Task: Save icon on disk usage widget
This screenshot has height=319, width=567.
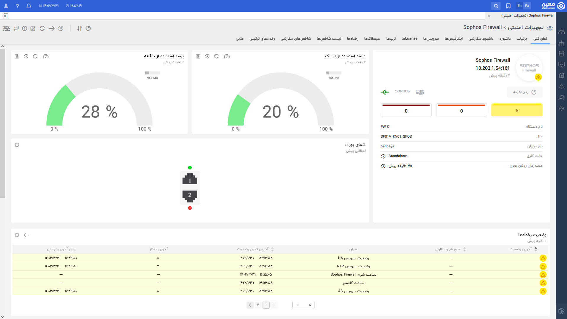Action: (x=198, y=56)
